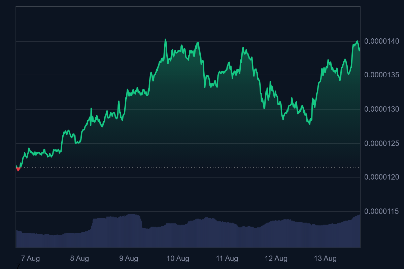Click the 0.0000135 price axis label
This screenshot has height=269, width=404.
tap(382, 75)
